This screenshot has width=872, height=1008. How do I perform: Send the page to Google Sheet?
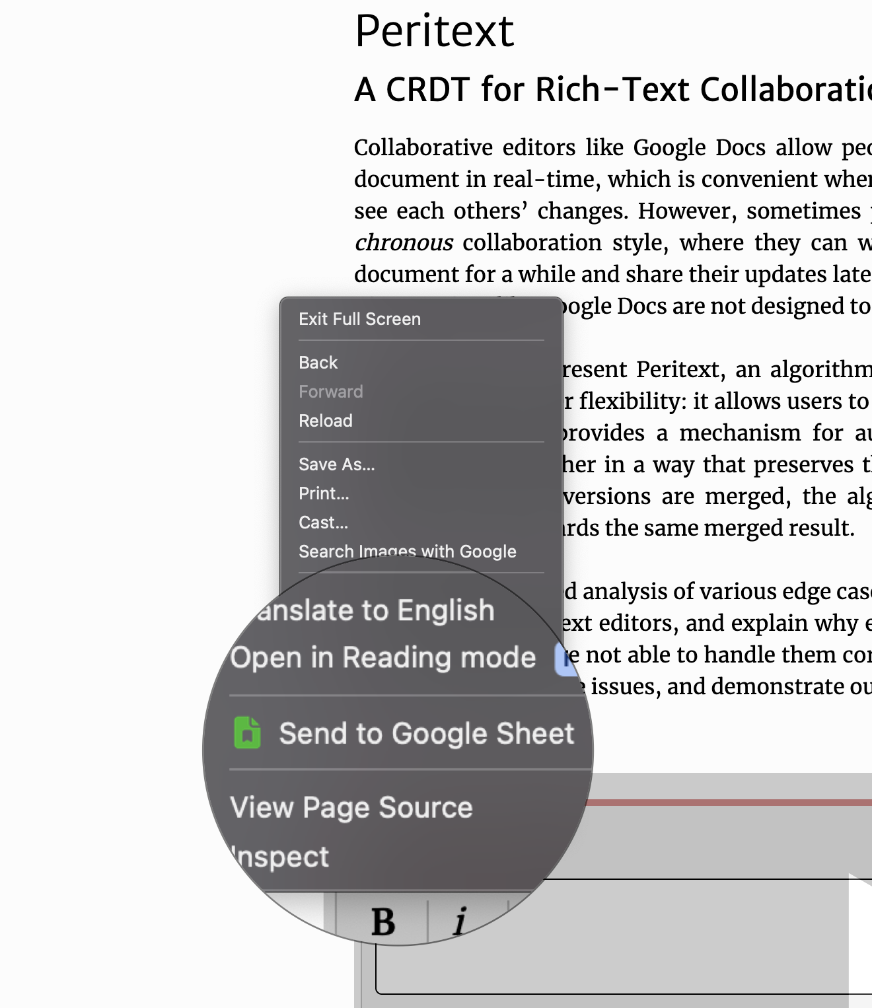(426, 733)
